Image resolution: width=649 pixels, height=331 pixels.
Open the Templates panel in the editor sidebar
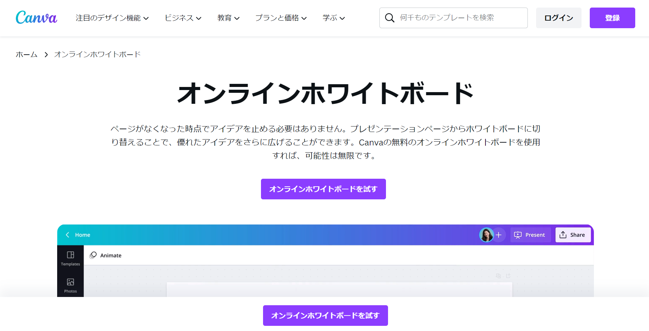click(70, 258)
